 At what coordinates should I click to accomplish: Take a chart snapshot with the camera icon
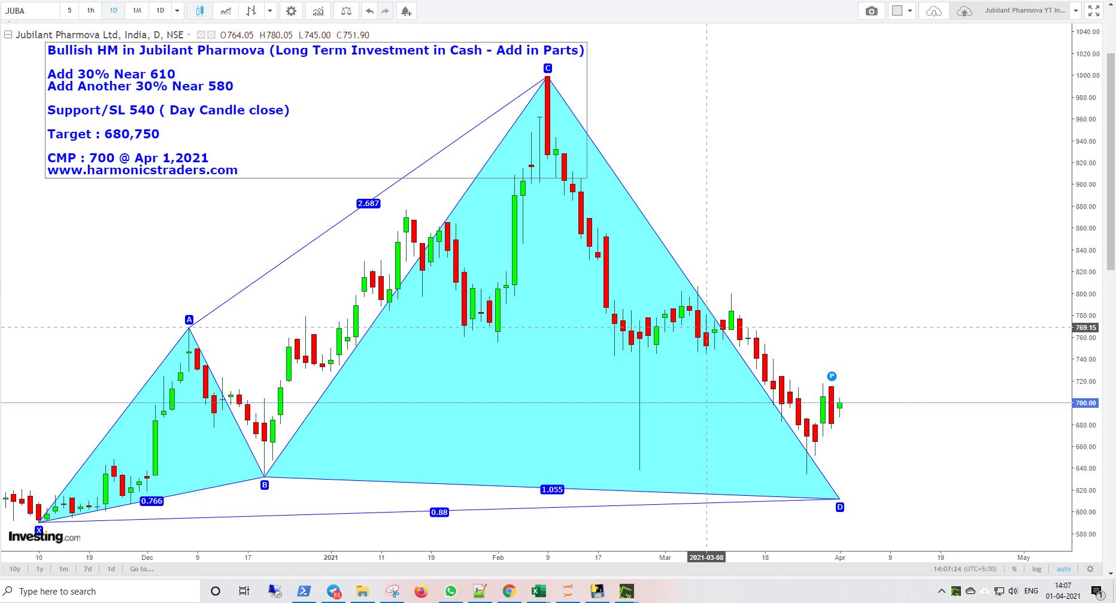(872, 11)
